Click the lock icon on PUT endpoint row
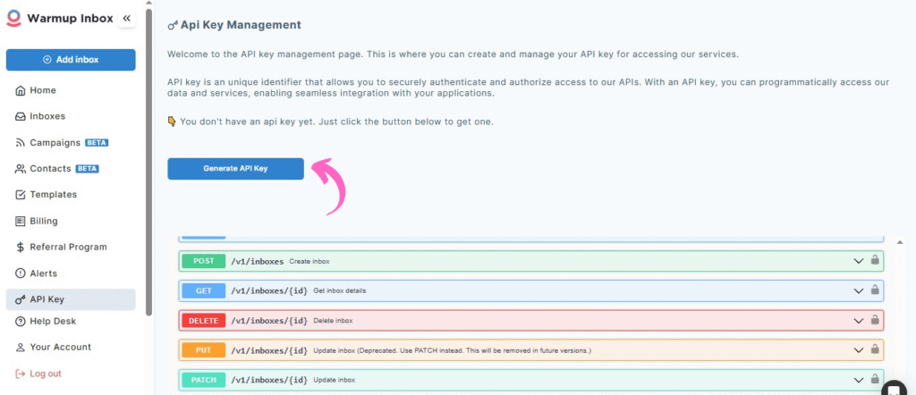 [875, 349]
